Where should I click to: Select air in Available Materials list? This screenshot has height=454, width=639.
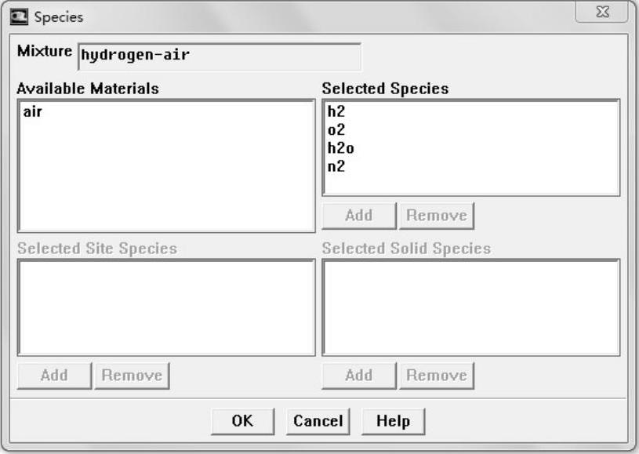point(33,112)
